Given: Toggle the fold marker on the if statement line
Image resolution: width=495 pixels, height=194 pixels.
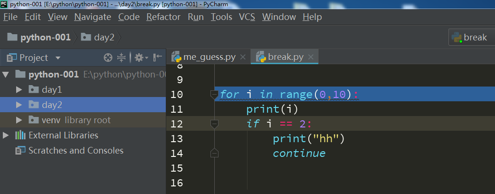Looking at the screenshot, I should coord(214,124).
